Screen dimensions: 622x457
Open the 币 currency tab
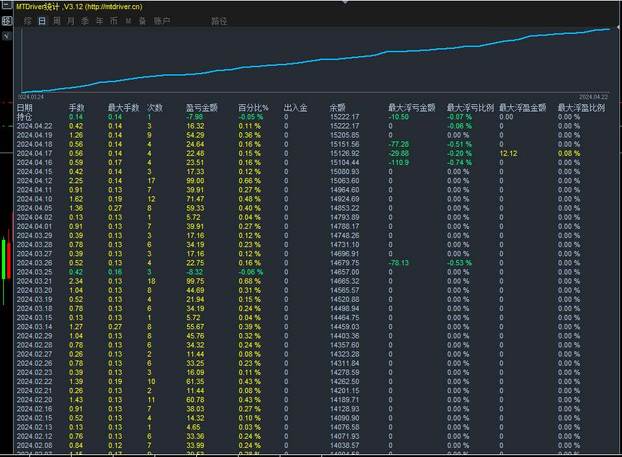(113, 21)
